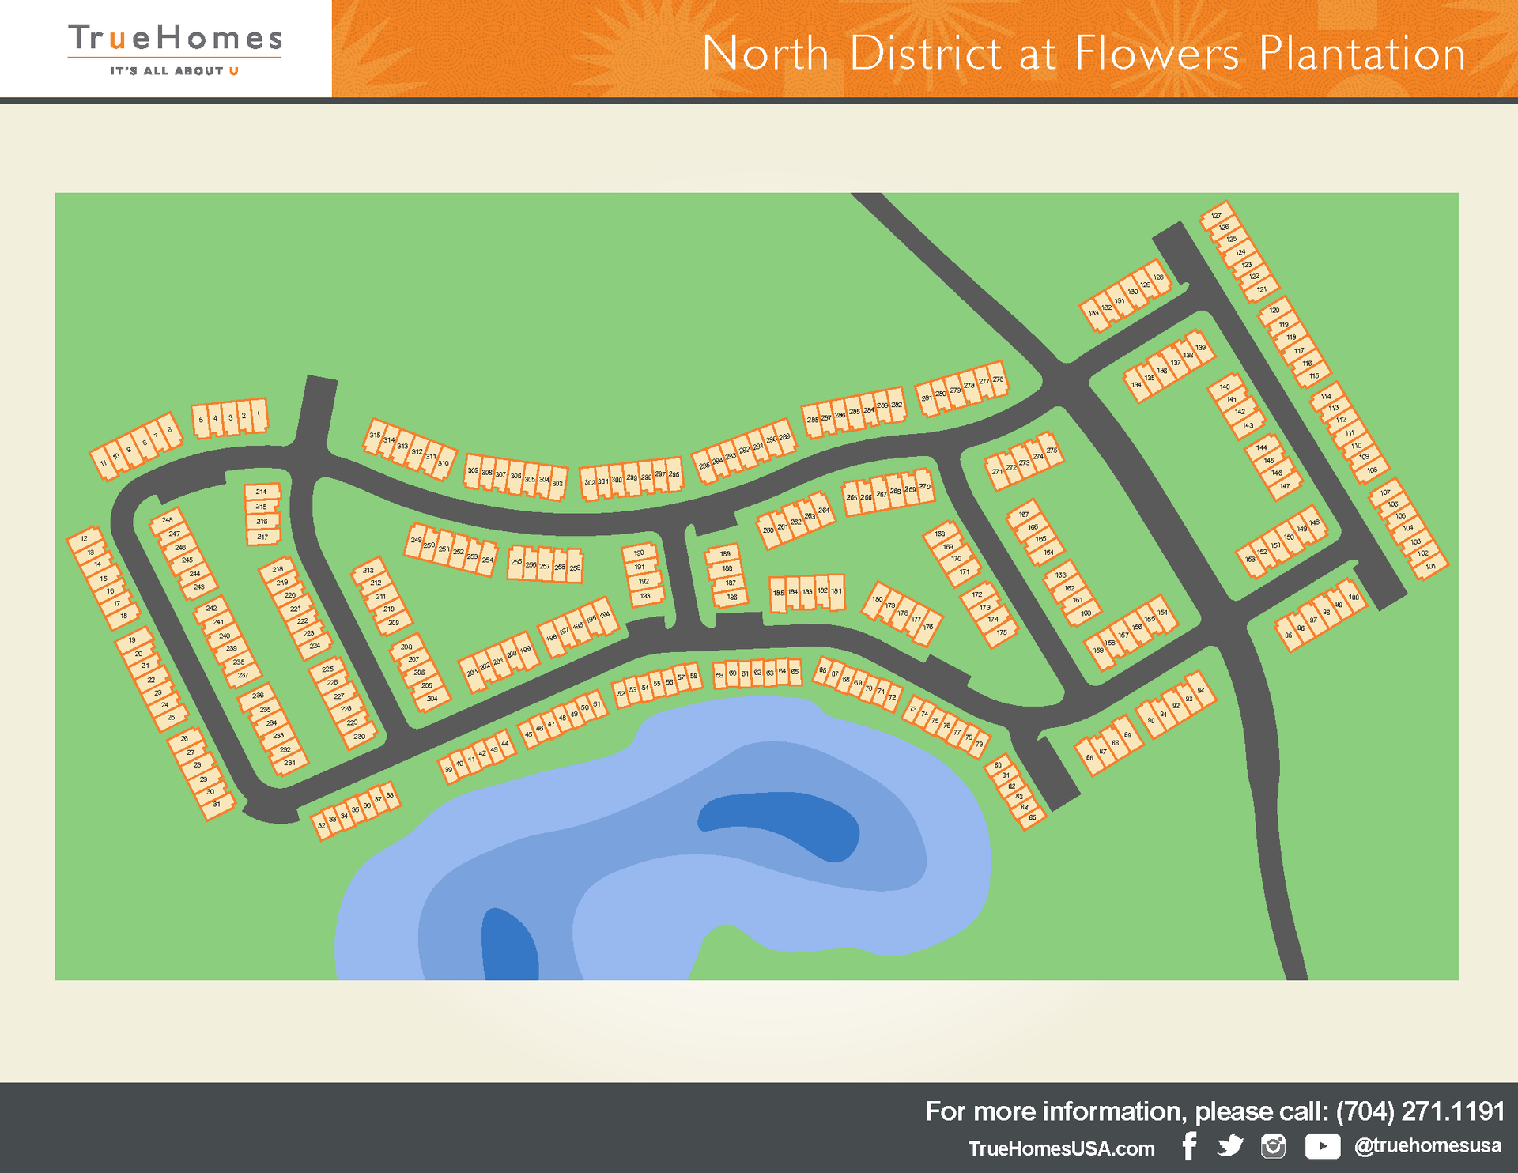
Task: Open the Twitter bird icon
Action: click(x=1230, y=1146)
